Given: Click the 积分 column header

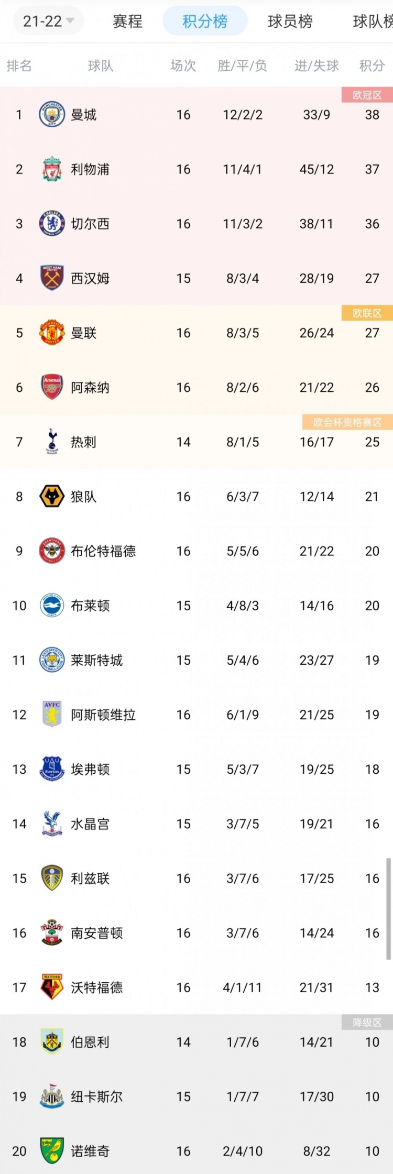Looking at the screenshot, I should pos(372,65).
